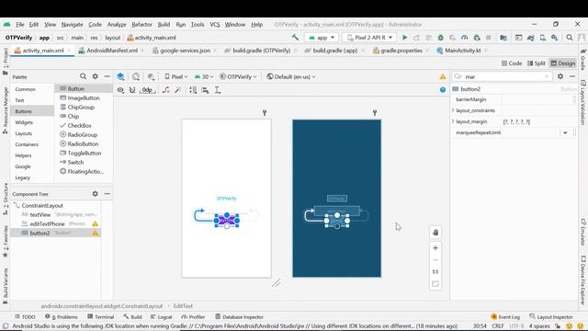Select textView in Component Tree
This screenshot has height=331, width=588.
(40, 214)
